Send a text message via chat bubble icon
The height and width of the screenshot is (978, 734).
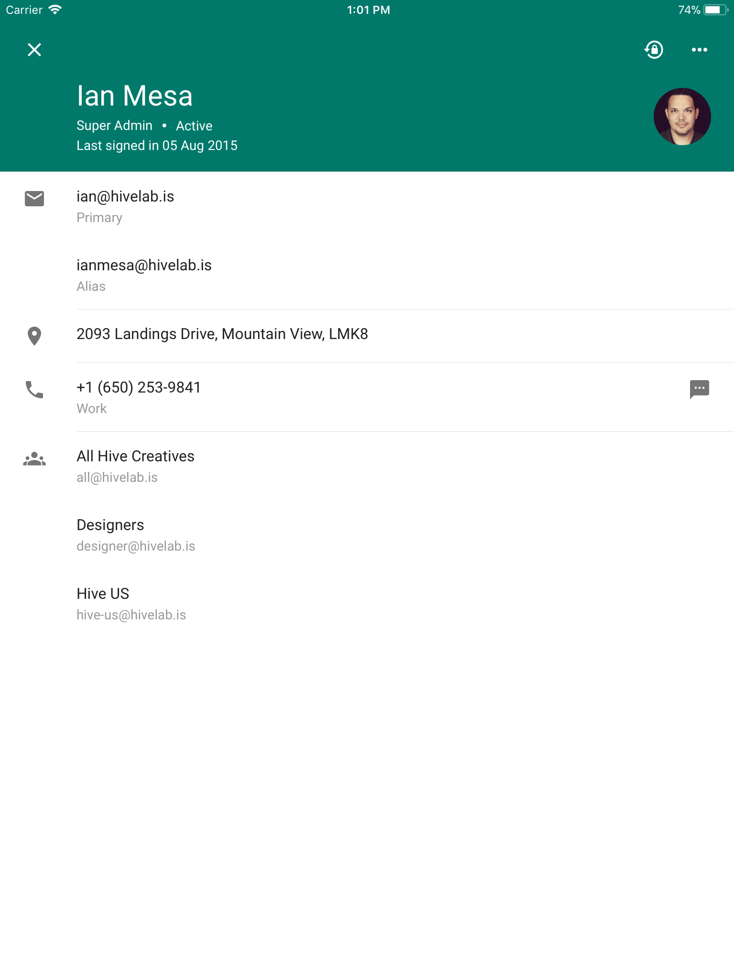click(x=700, y=389)
